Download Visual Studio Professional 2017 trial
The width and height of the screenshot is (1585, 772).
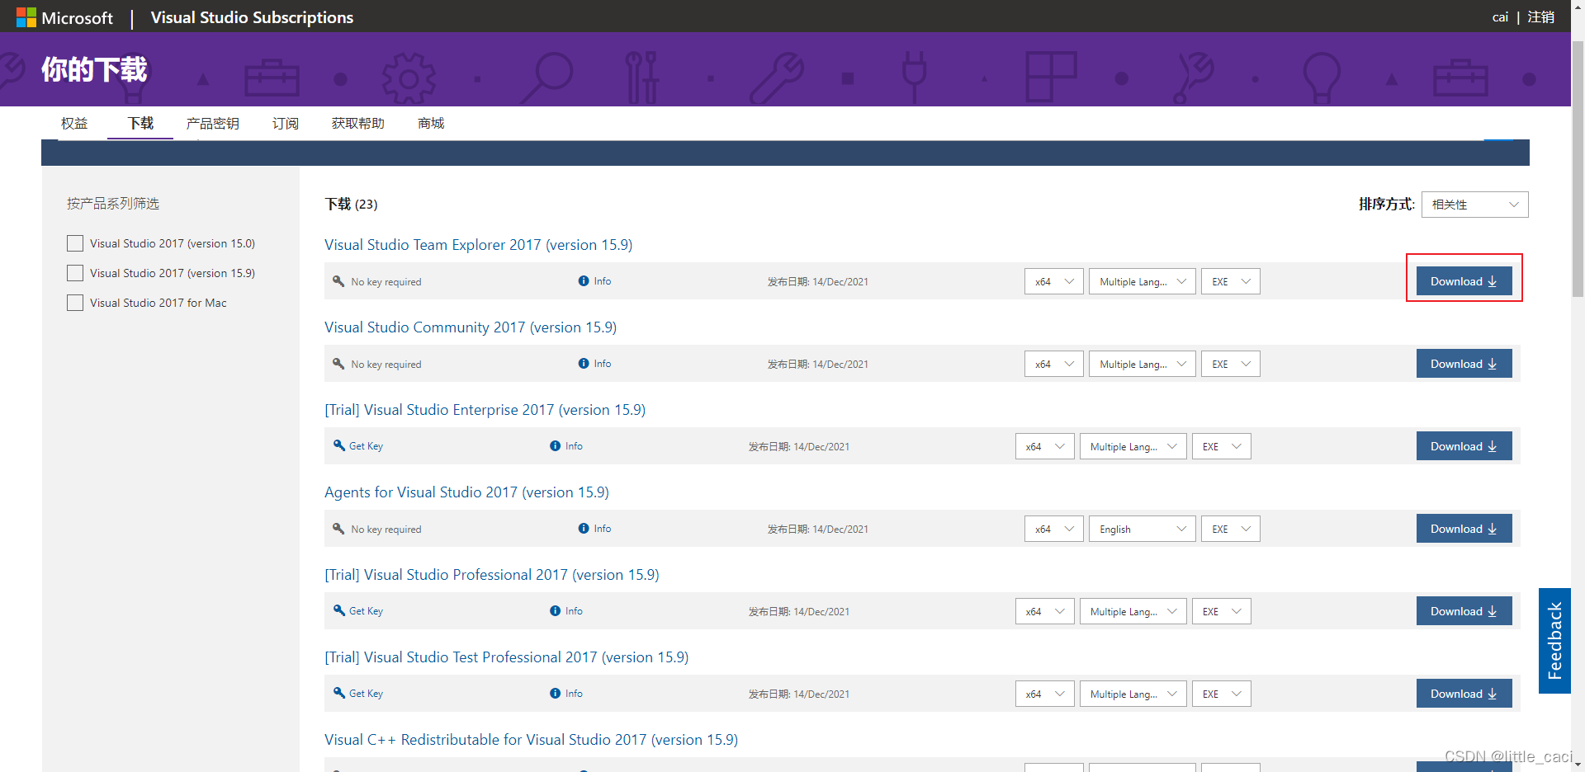pos(1464,611)
